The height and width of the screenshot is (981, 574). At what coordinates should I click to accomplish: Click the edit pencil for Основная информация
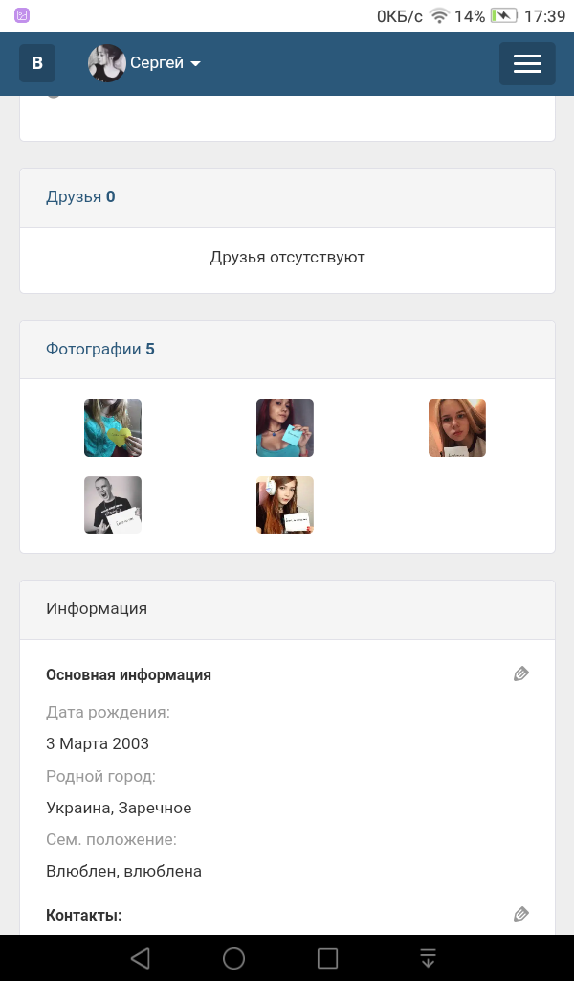[521, 673]
